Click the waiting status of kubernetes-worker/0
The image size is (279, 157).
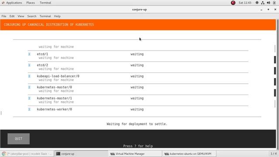click(137, 109)
